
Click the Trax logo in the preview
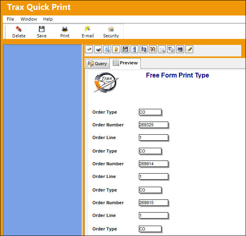point(106,83)
